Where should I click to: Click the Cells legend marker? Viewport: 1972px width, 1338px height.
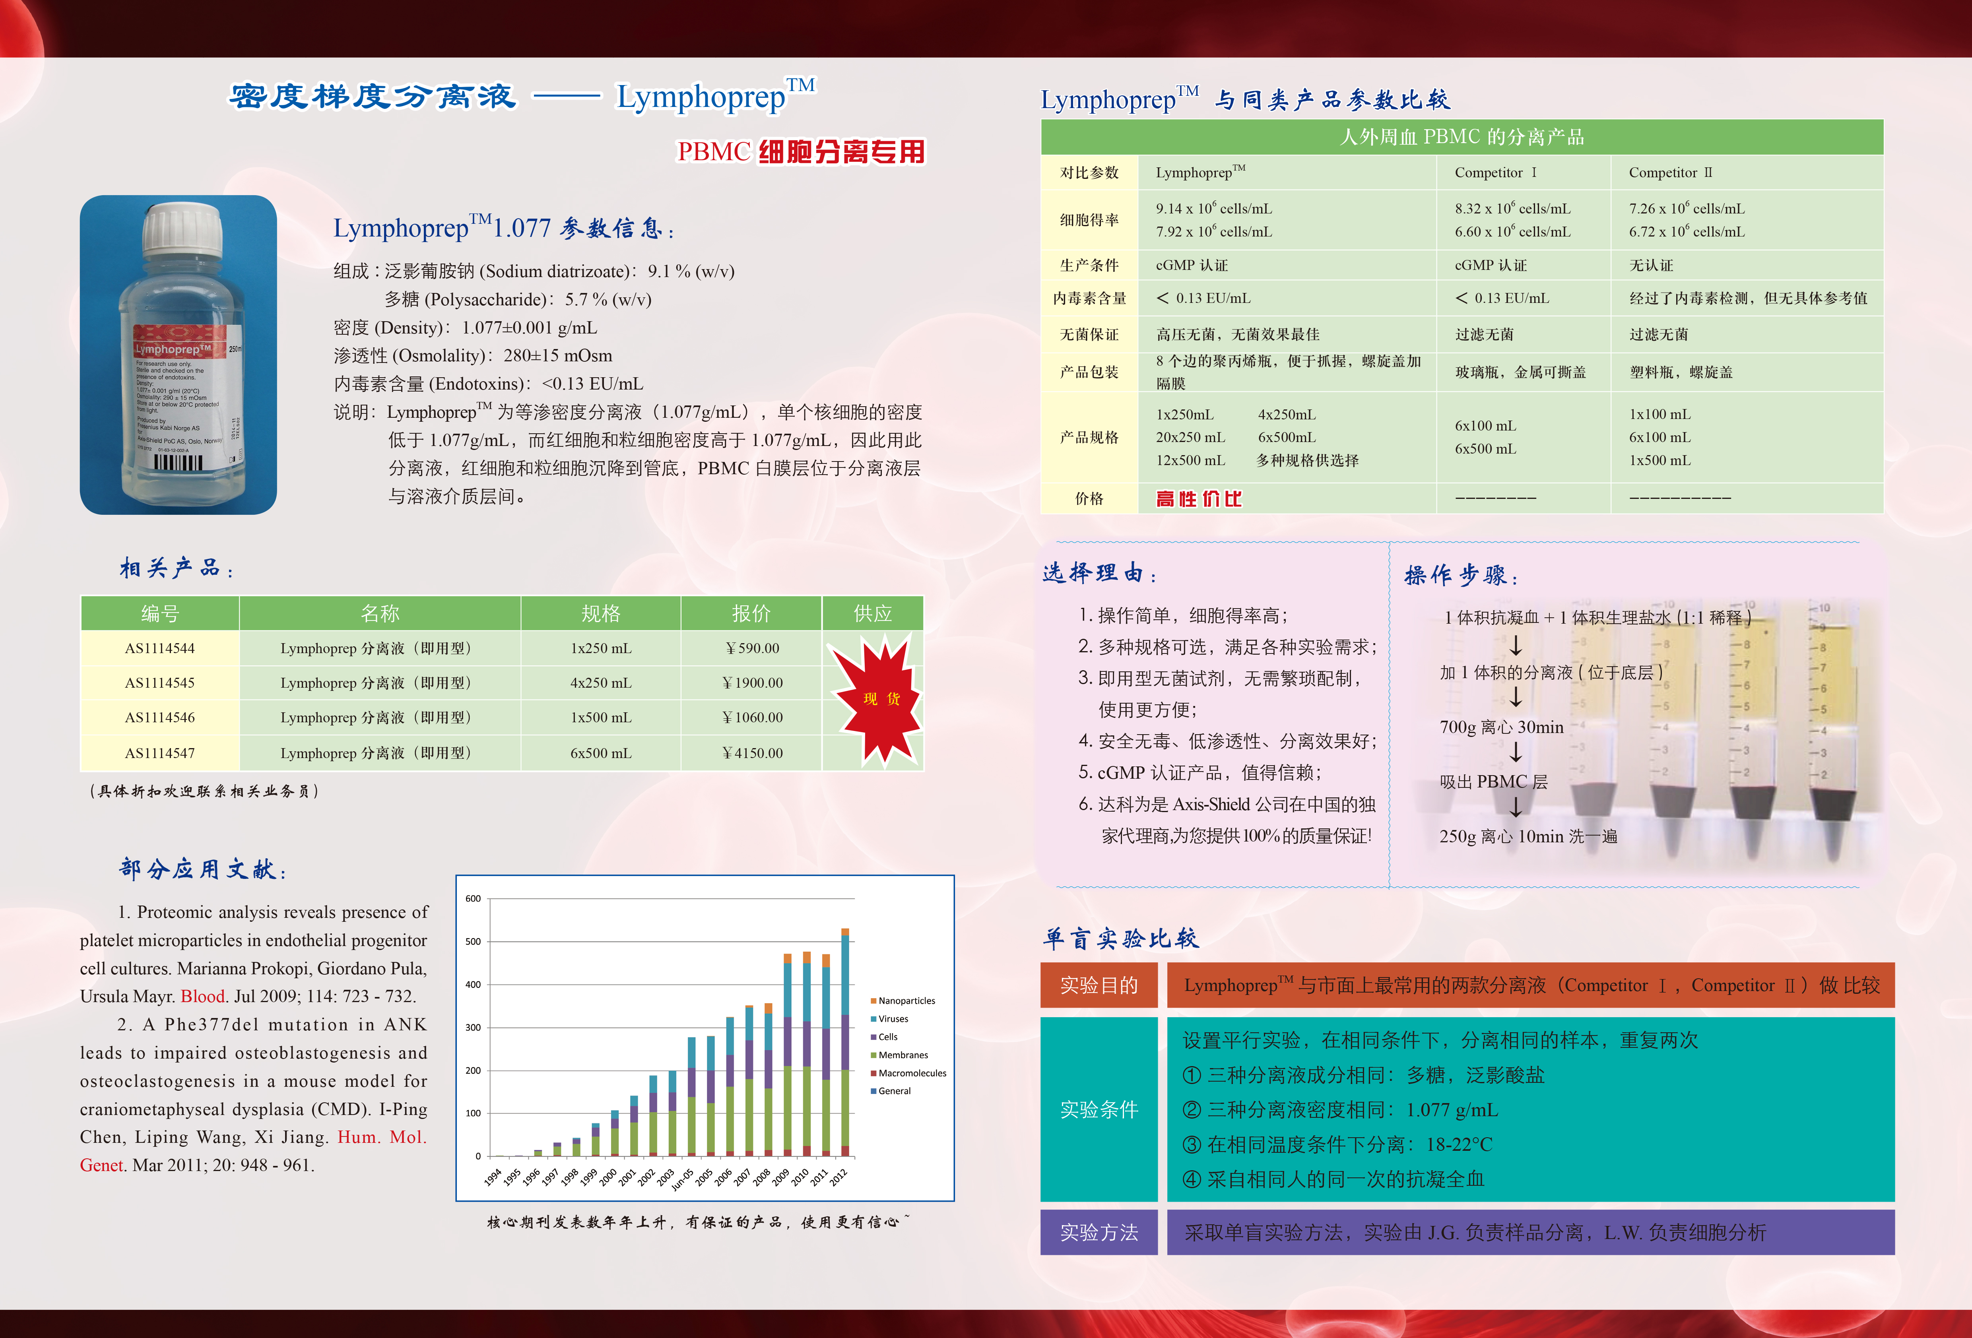(x=873, y=1037)
